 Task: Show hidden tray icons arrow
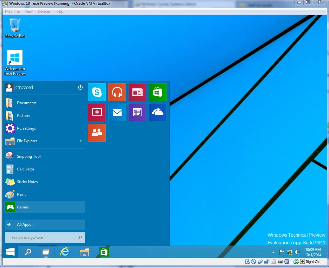273,252
